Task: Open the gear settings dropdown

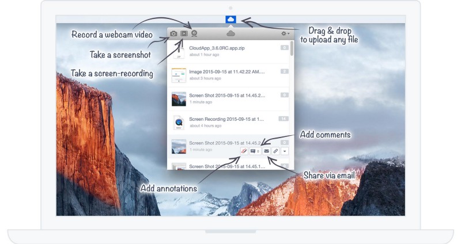Action: click(x=285, y=34)
